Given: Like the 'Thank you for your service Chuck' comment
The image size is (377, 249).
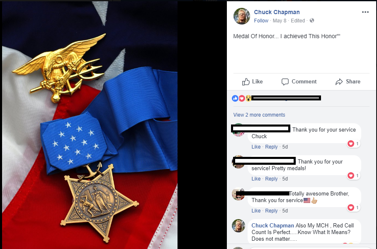Looking at the screenshot, I should pyautogui.click(x=256, y=147).
